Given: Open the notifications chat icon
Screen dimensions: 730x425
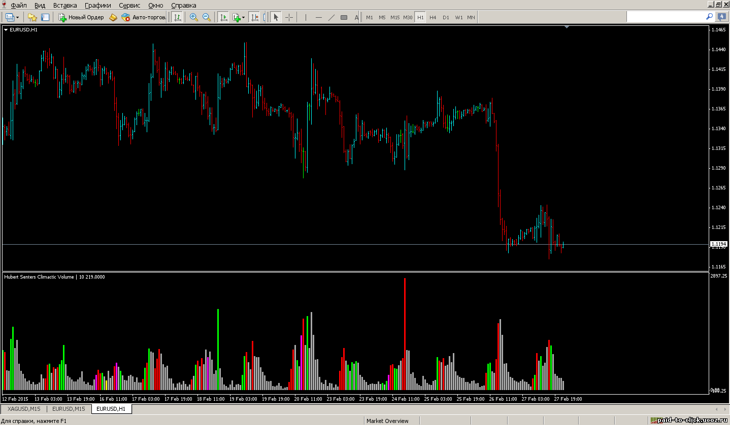Looking at the screenshot, I should click(721, 17).
